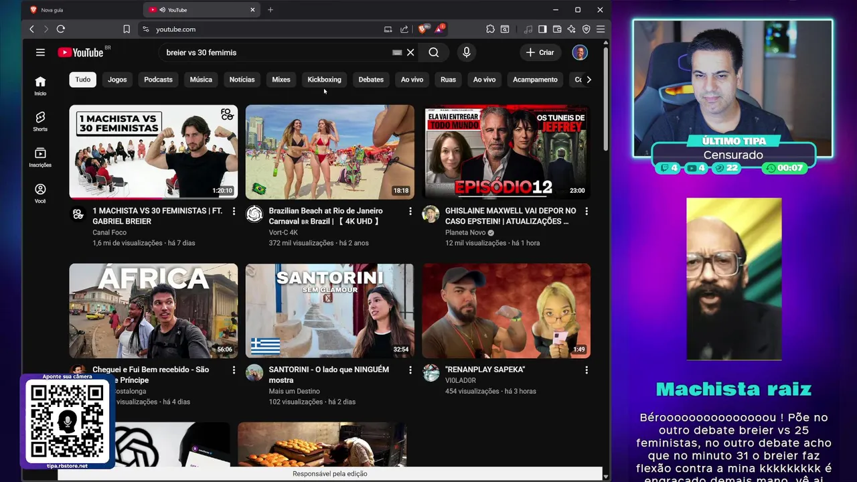Open the on-screen keyboard icon in search
This screenshot has height=482, width=857.
pos(397,52)
